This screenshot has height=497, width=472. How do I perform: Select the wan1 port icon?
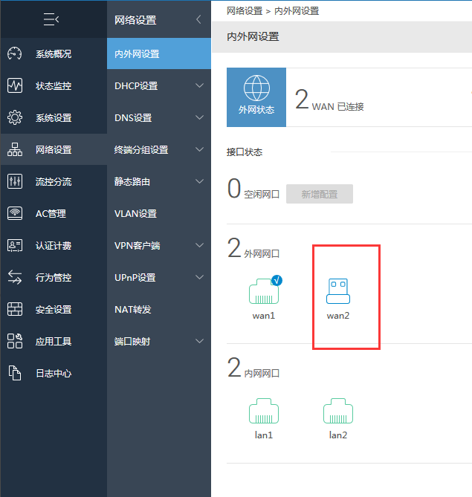point(263,292)
